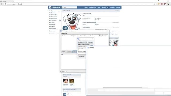Open "Приложения" in VK sidebar
The height and width of the screenshot is (96, 171).
52,31
